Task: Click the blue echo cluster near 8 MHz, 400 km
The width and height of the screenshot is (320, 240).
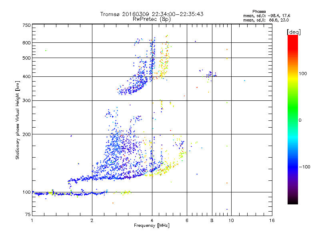Action: pyautogui.click(x=211, y=74)
